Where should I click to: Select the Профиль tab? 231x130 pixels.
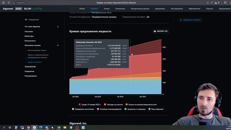94,9
